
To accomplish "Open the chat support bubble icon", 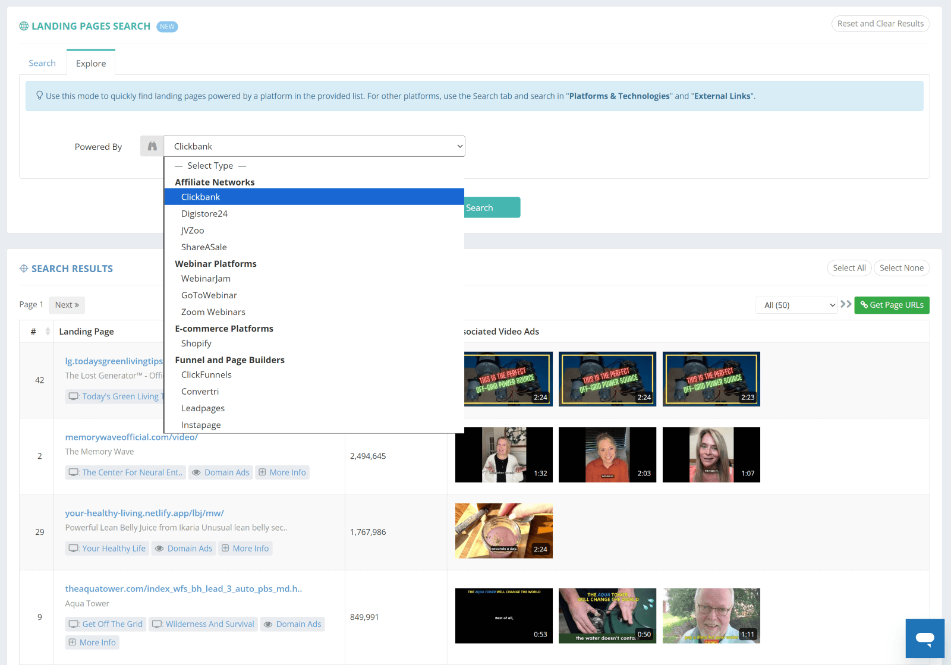I will click(925, 638).
